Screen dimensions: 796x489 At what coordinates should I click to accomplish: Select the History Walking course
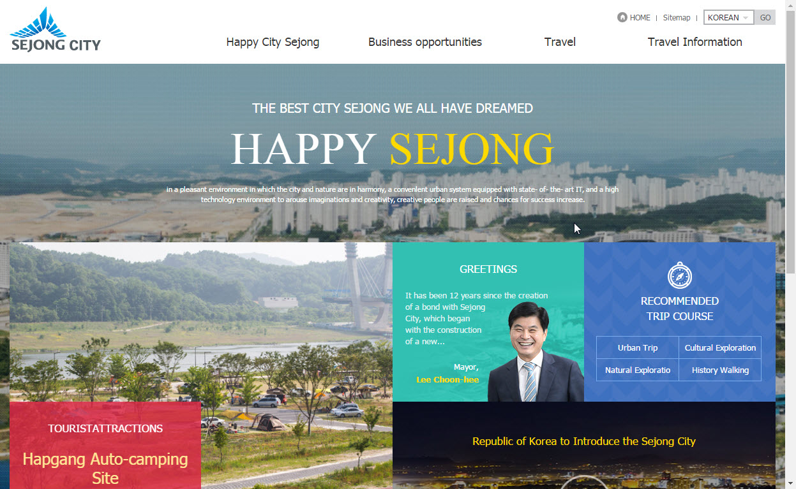coord(720,370)
